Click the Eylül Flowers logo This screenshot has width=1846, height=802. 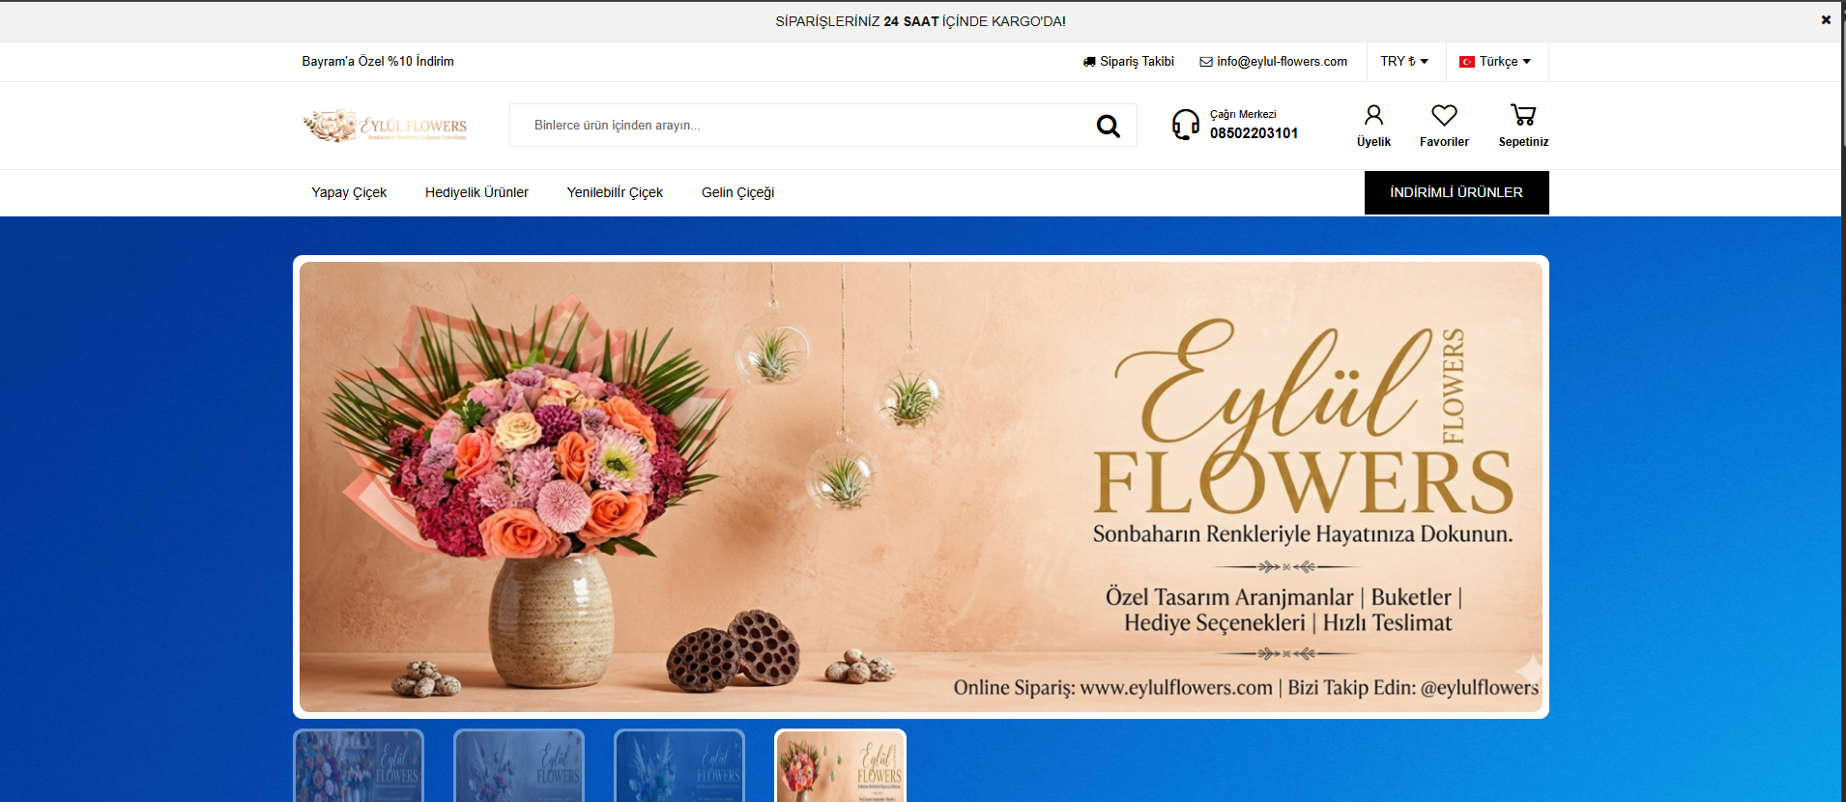pos(385,126)
